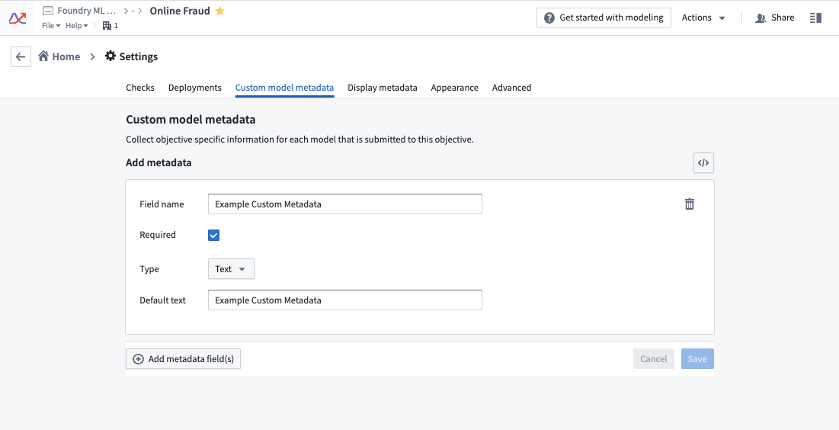Click the Required field label
This screenshot has width=839, height=430.
tap(157, 235)
